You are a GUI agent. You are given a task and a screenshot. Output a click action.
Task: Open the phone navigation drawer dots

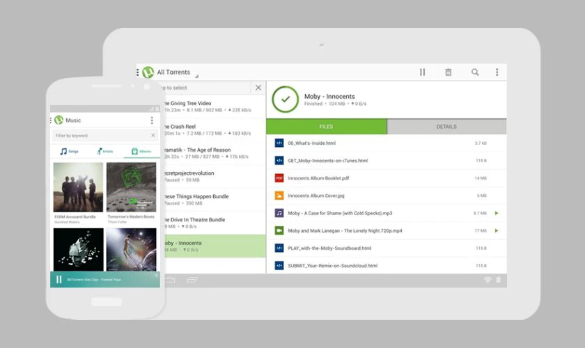tap(51, 120)
